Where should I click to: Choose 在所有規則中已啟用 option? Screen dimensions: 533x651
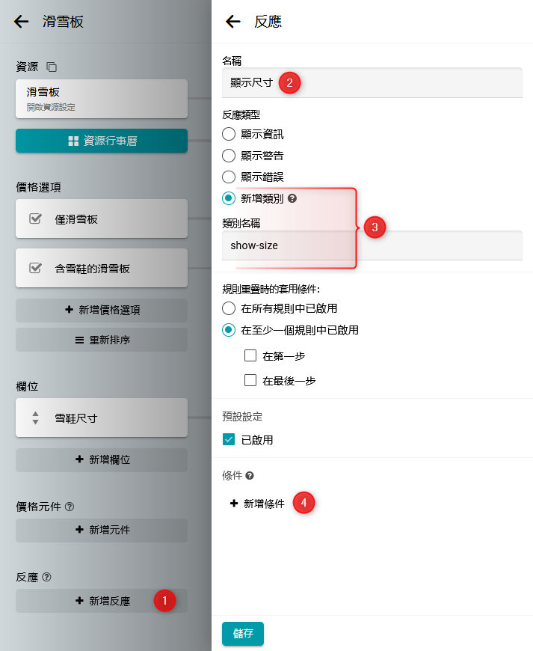[x=229, y=308]
